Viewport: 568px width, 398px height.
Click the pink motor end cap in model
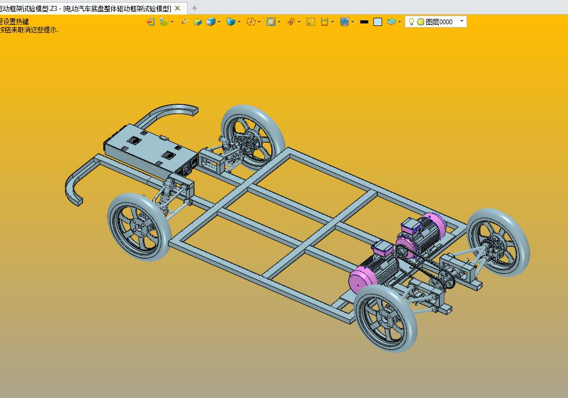tap(361, 280)
